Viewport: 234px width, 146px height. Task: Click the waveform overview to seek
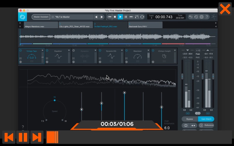[x=118, y=37]
